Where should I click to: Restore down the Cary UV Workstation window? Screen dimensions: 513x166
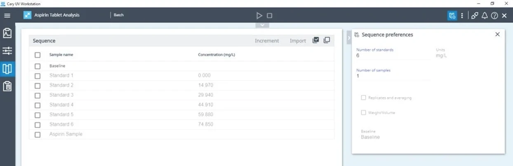coord(492,3)
